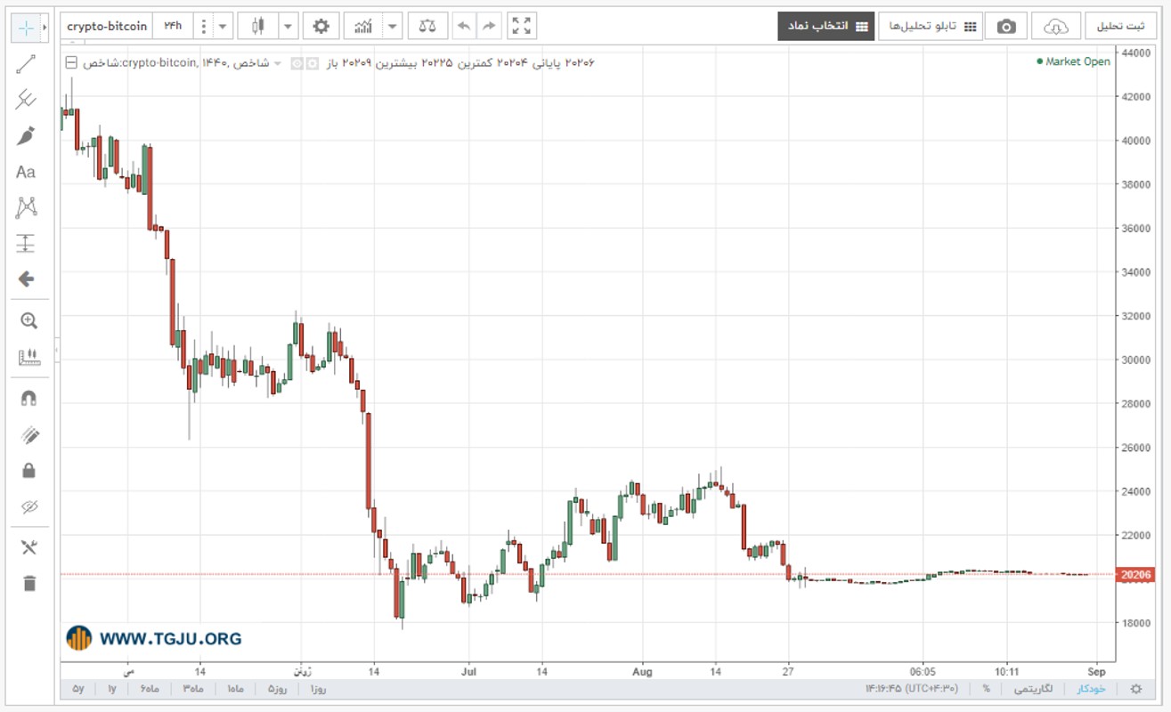
Task: Click the zoom in magnifier tool
Action: coord(28,321)
